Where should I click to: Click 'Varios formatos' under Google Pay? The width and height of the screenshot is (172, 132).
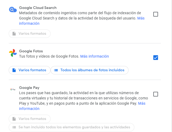[x=30, y=119]
